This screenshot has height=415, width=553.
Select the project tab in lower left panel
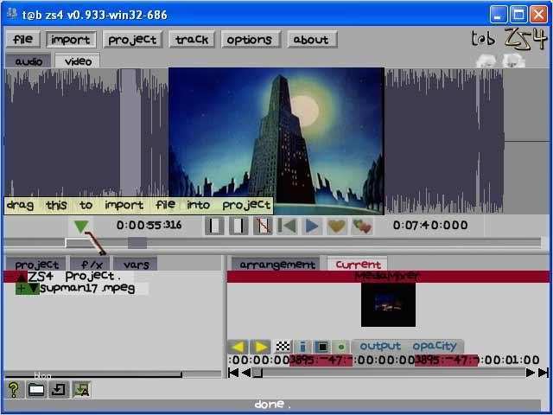pyautogui.click(x=36, y=264)
